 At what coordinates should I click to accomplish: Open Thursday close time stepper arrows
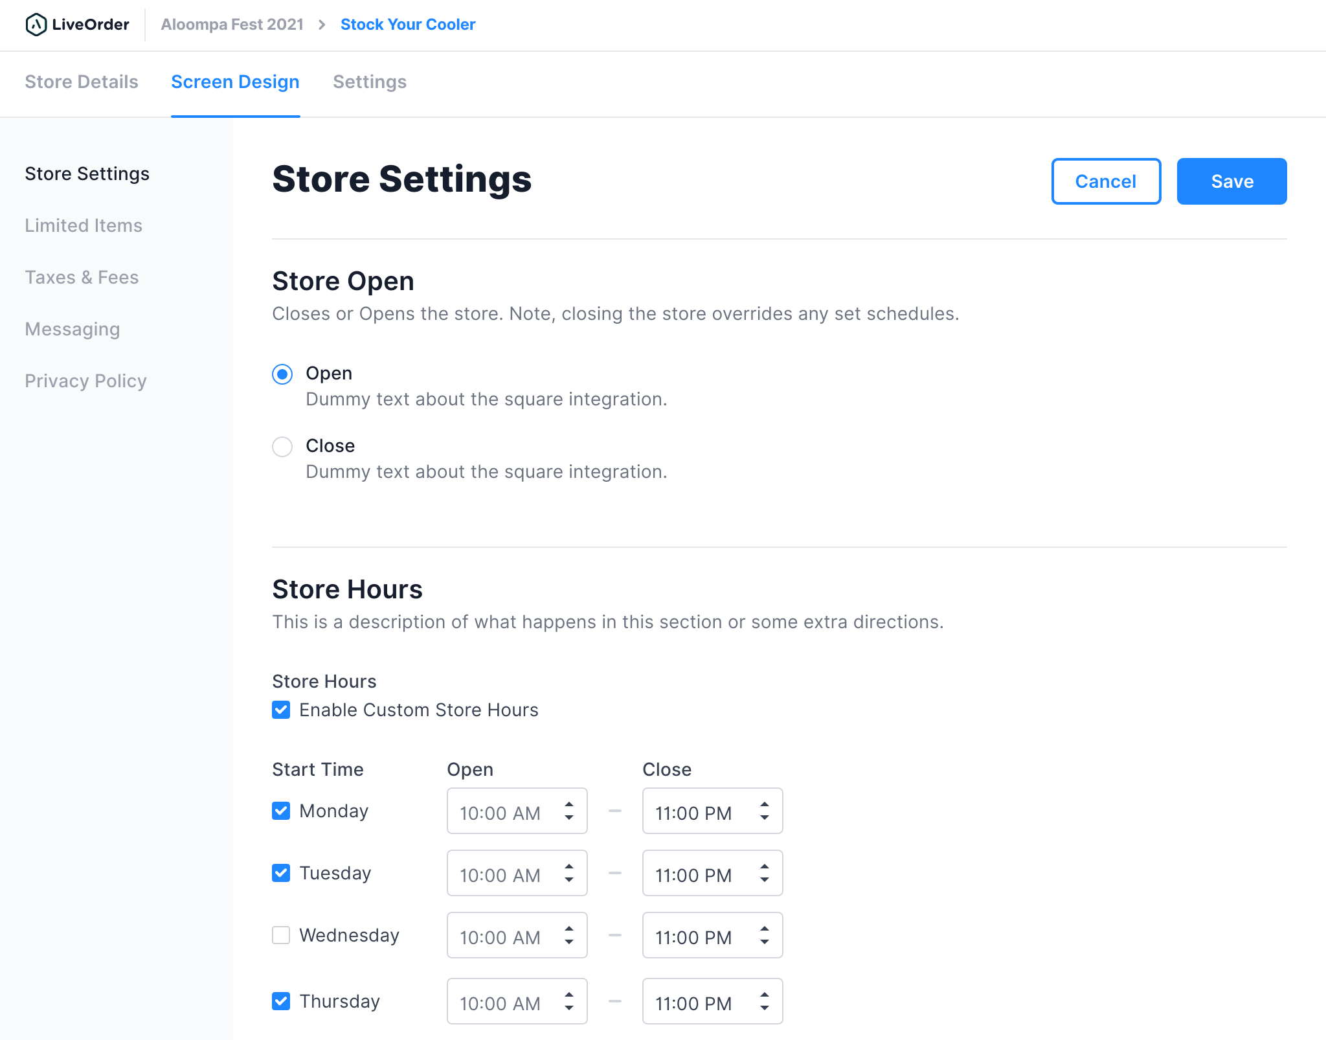(764, 1001)
